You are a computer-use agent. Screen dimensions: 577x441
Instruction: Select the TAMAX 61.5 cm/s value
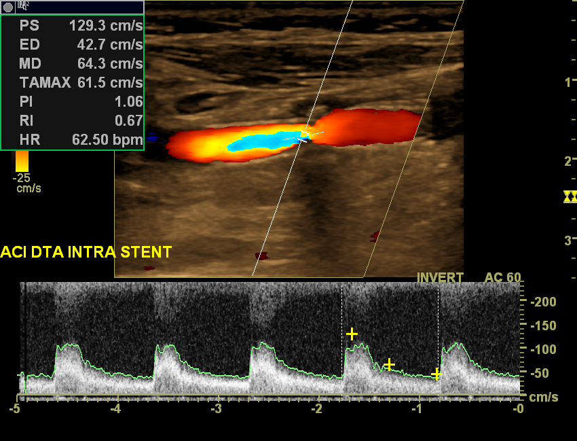pyautogui.click(x=110, y=82)
